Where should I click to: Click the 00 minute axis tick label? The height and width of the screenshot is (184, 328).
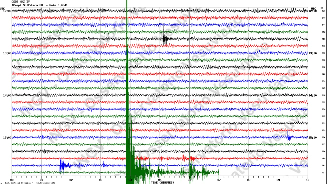[12, 180]
